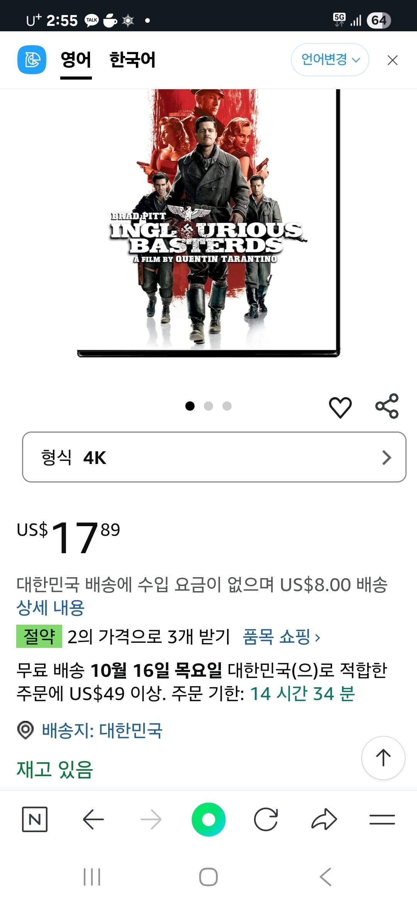Select the 영어 tab
The width and height of the screenshot is (417, 904).
coord(76,60)
